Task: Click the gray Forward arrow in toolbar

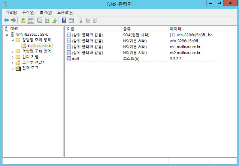Action: click(13, 20)
